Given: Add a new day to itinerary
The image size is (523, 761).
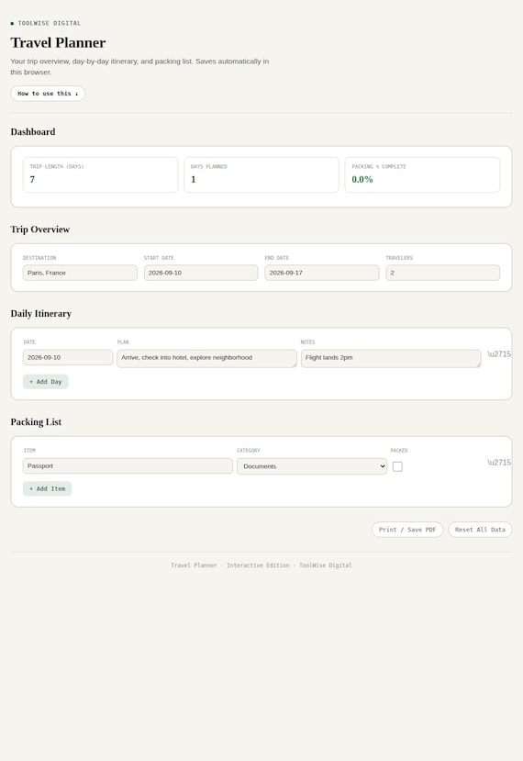Looking at the screenshot, I should 46,382.
